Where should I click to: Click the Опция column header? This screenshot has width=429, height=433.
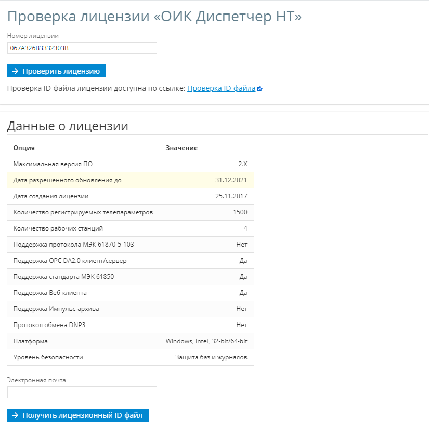pyautogui.click(x=24, y=148)
